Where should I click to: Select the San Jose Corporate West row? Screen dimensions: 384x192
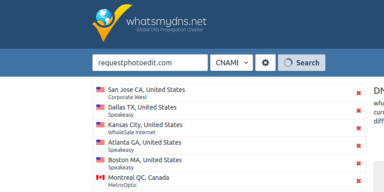click(x=229, y=93)
